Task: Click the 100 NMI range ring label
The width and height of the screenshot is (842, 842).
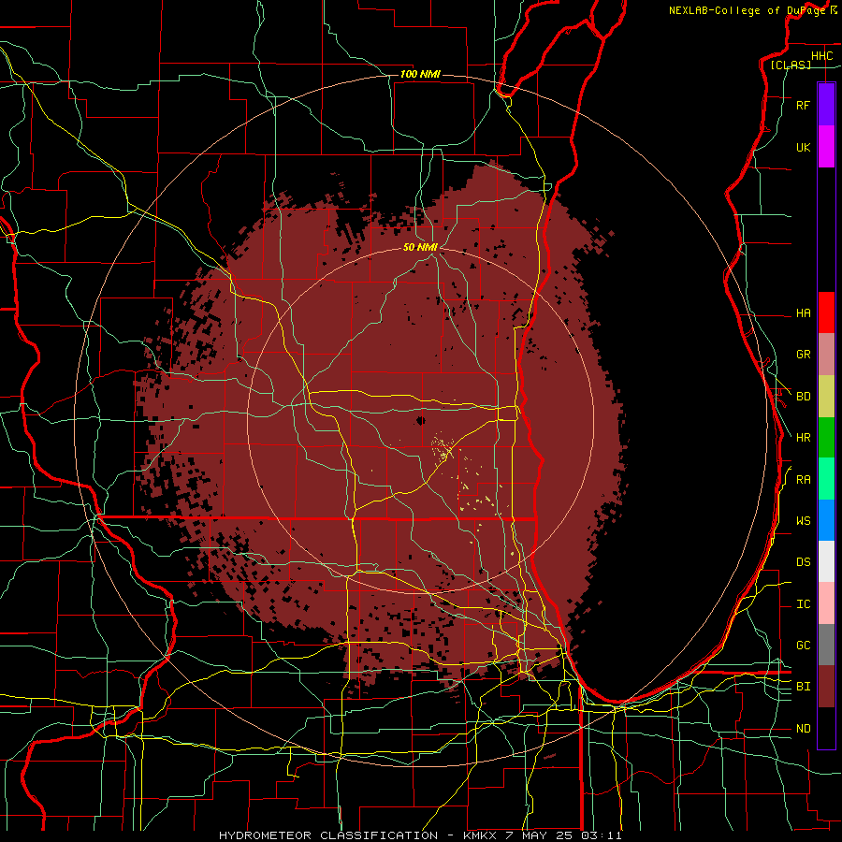Action: tap(420, 74)
